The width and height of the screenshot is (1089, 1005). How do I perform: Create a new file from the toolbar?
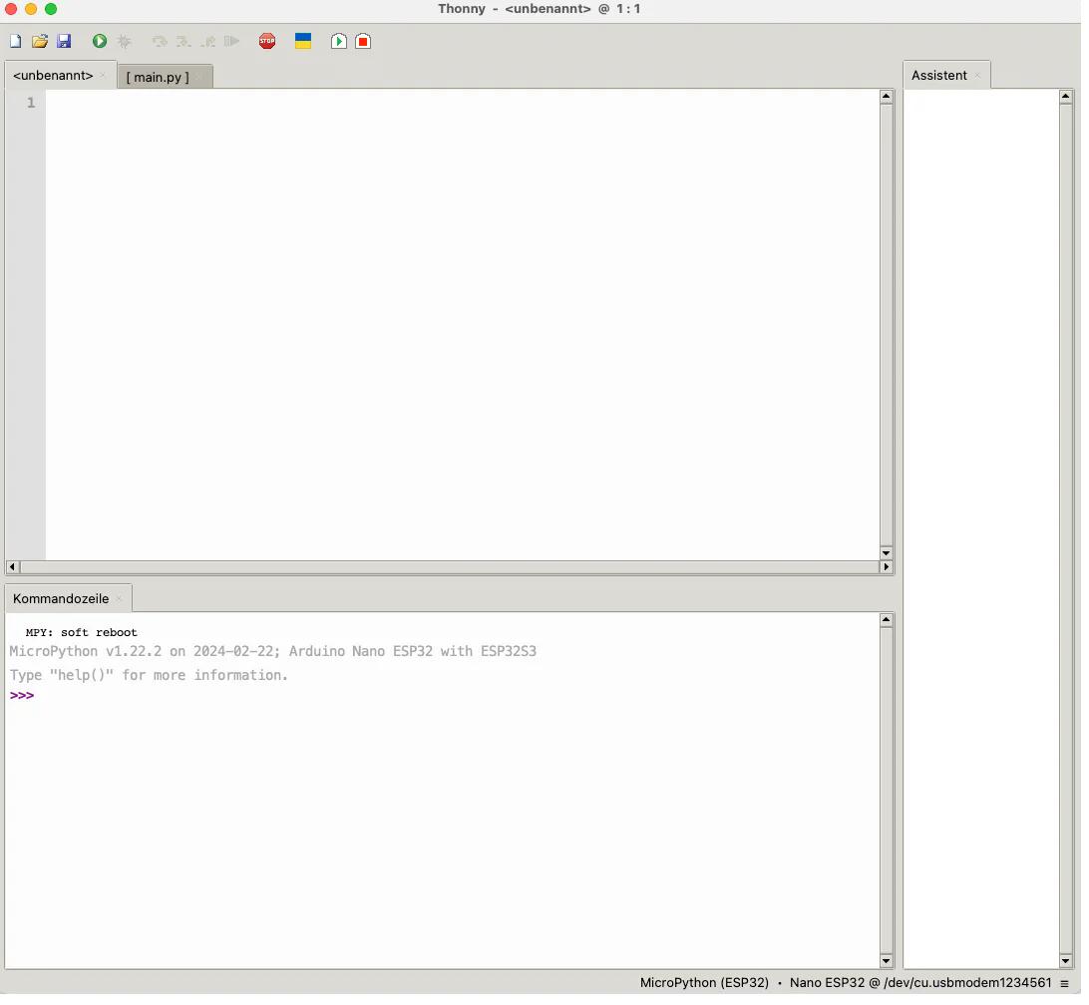coord(15,41)
